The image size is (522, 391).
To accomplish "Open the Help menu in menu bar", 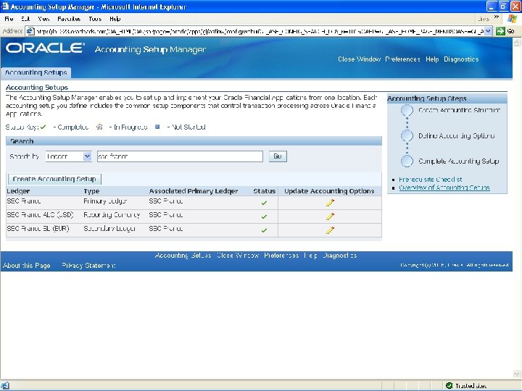I will point(115,19).
